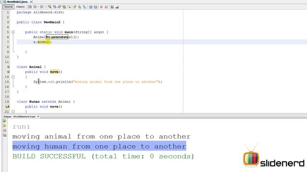This screenshot has width=307, height=172.
Task: Uncomment the selected line icon
Action: (117, 7)
